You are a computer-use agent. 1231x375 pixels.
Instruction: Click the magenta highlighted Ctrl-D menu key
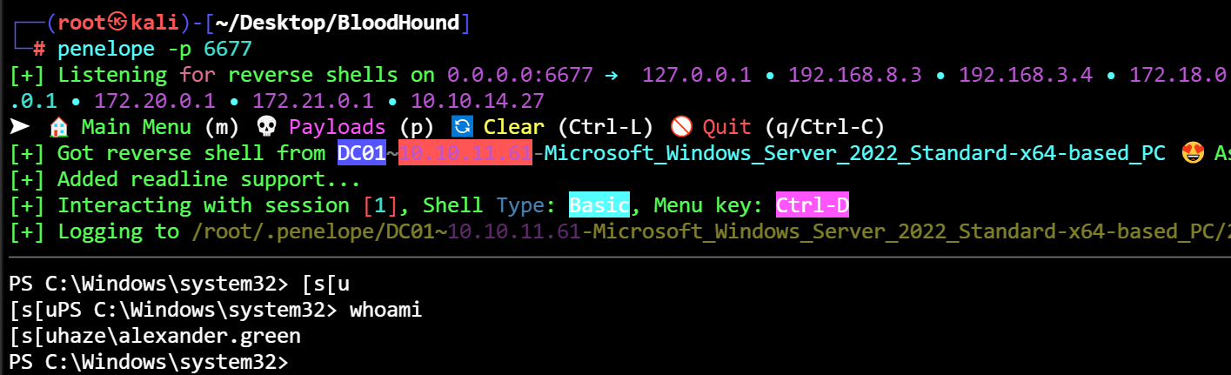812,206
